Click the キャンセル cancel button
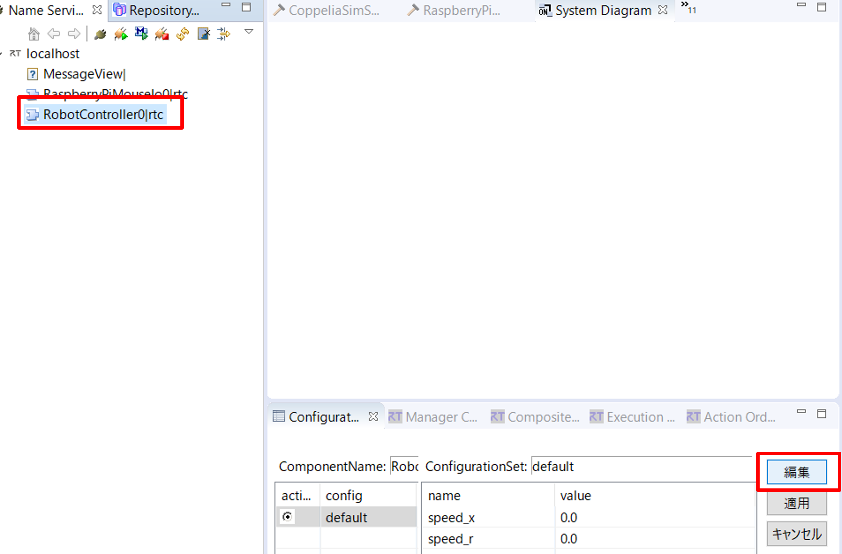This screenshot has width=842, height=554. [797, 534]
